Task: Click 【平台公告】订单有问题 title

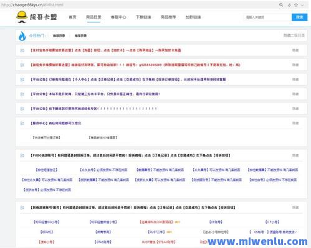Action: tap(128, 80)
